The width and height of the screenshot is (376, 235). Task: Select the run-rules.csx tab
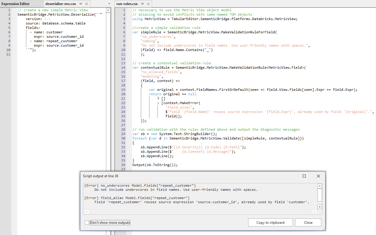pyautogui.click(x=127, y=4)
